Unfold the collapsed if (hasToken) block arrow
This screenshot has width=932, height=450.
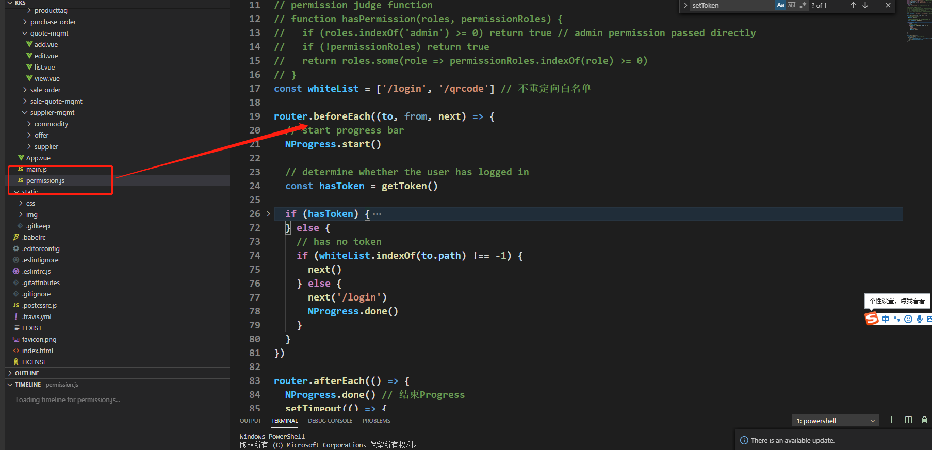(x=268, y=214)
